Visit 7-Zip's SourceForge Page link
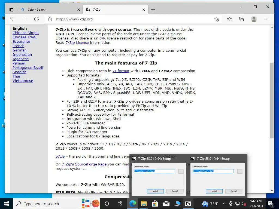The width and height of the screenshot is (279, 209). point(84,164)
